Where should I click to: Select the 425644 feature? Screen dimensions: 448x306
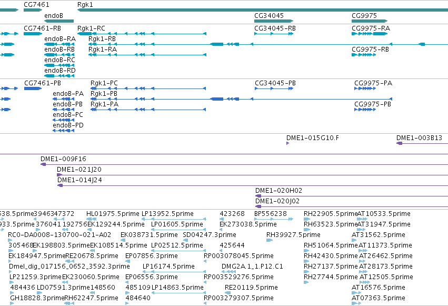(232, 246)
